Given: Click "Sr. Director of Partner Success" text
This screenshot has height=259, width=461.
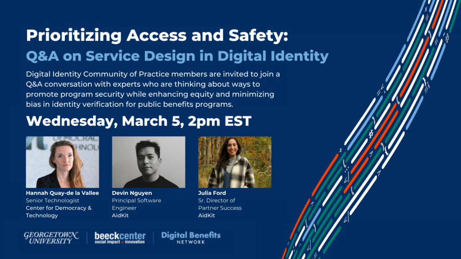Looking at the screenshot, I should click(x=220, y=204).
